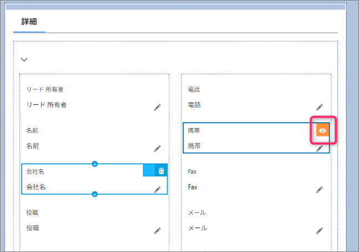This screenshot has width=359, height=252.
Task: Click the pencil icon in 携帯 field
Action: [320, 148]
